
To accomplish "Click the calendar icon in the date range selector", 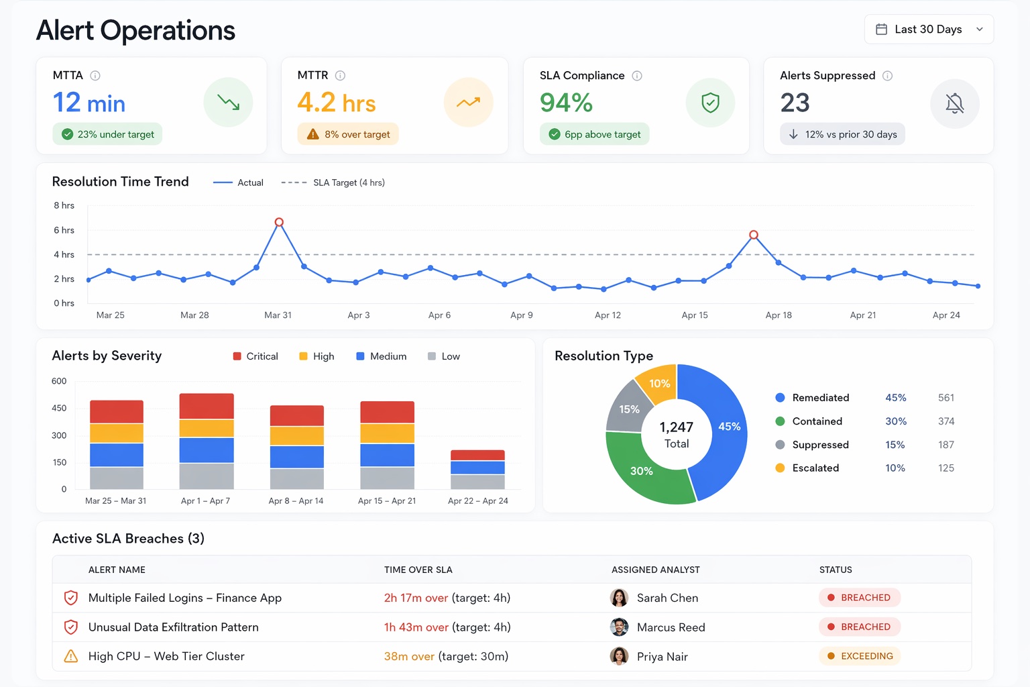I will tap(882, 29).
